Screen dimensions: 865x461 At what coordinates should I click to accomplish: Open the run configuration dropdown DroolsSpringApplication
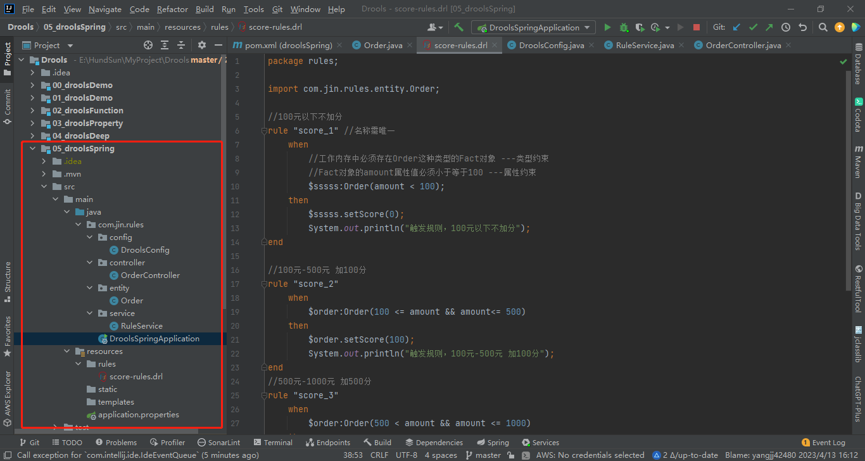534,27
